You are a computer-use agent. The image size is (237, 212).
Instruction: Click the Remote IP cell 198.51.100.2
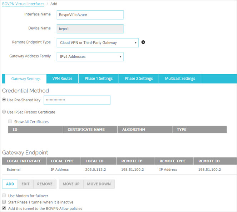(x=132, y=170)
